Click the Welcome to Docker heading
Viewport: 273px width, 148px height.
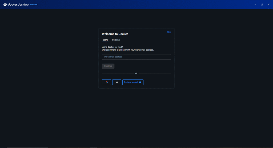tap(115, 34)
